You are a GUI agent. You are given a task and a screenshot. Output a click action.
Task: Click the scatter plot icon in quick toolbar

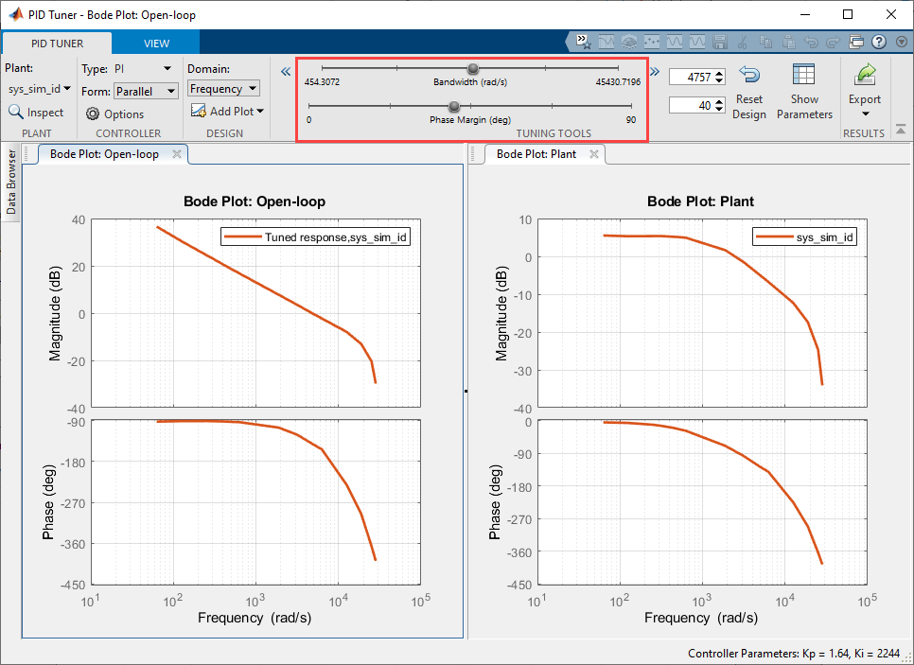652,42
